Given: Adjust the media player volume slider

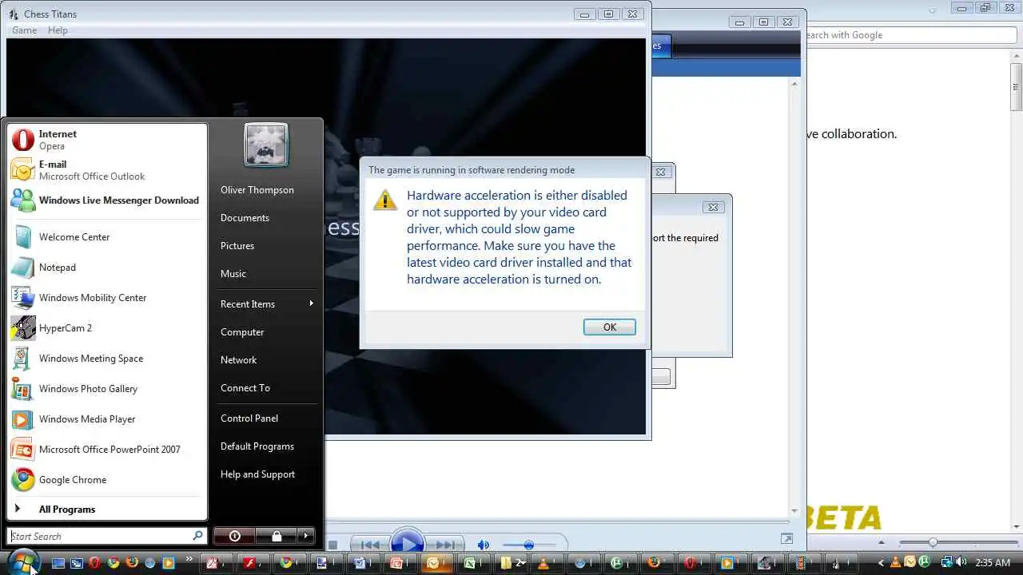Looking at the screenshot, I should pos(528,545).
